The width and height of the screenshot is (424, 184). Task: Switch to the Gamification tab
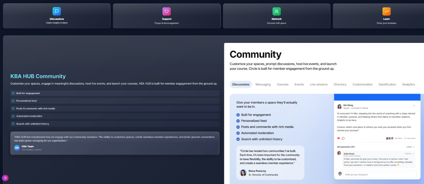tap(387, 84)
